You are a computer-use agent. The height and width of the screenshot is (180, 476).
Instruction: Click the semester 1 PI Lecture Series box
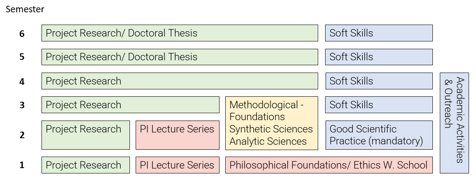pos(178,165)
